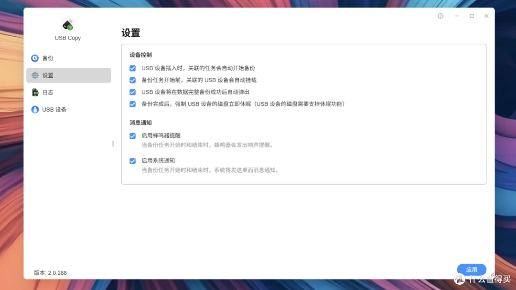516x290 pixels.
Task: Click the 设置 gear icon in sidebar
Action: pos(35,75)
